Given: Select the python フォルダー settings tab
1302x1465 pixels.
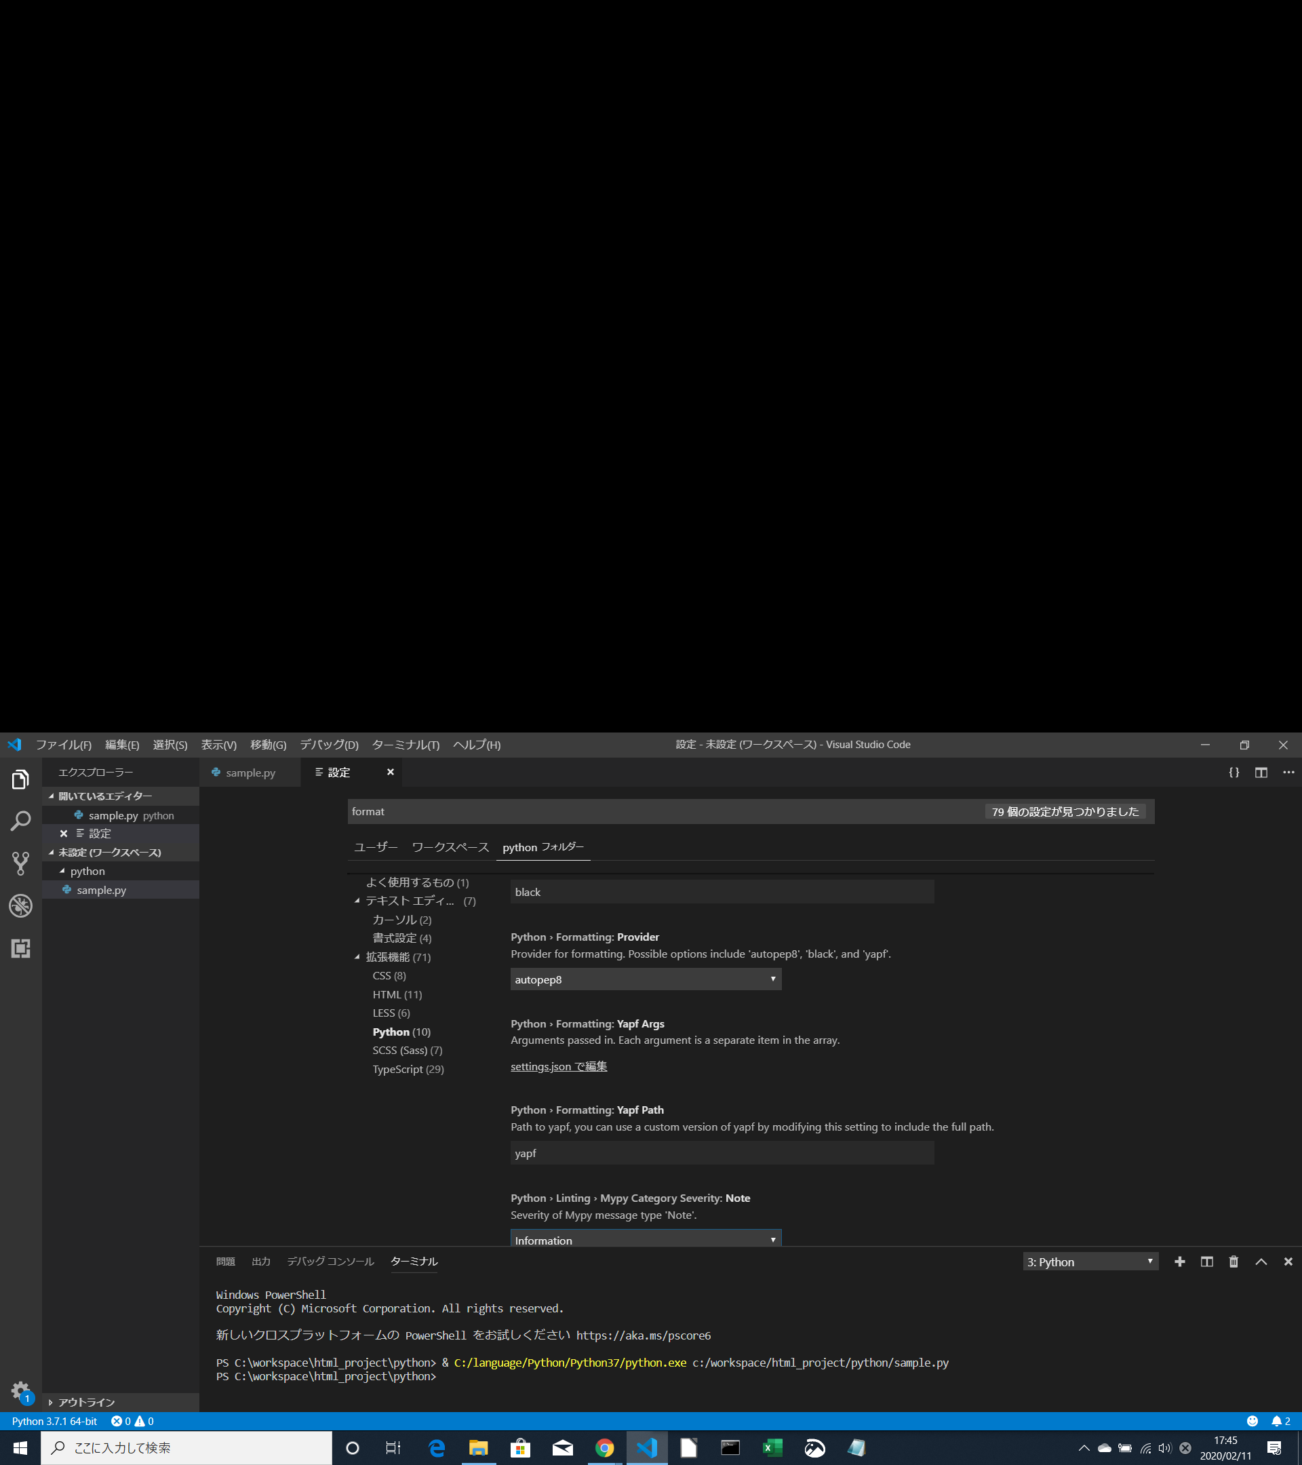Looking at the screenshot, I should (x=543, y=847).
